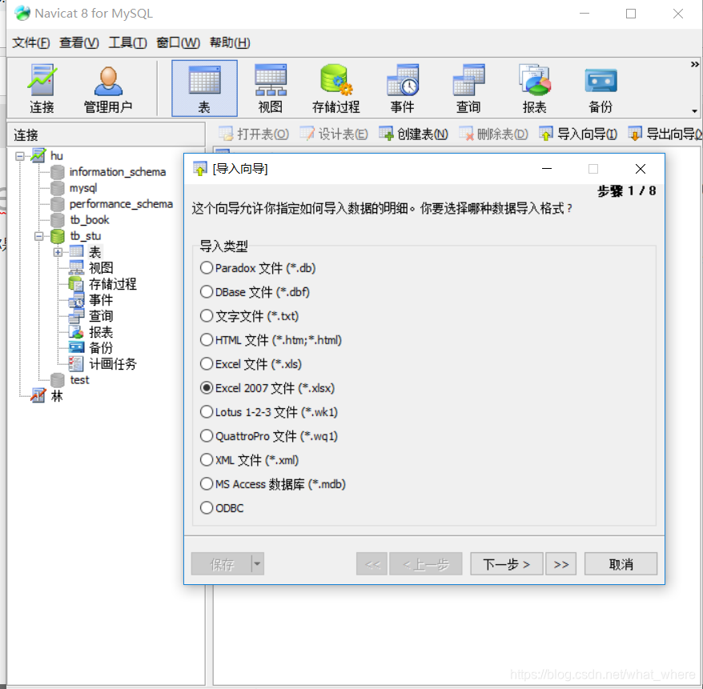Viewport: 703px width, 689px height.
Task: Select the 表 node under tb_stu
Action: coord(94,252)
